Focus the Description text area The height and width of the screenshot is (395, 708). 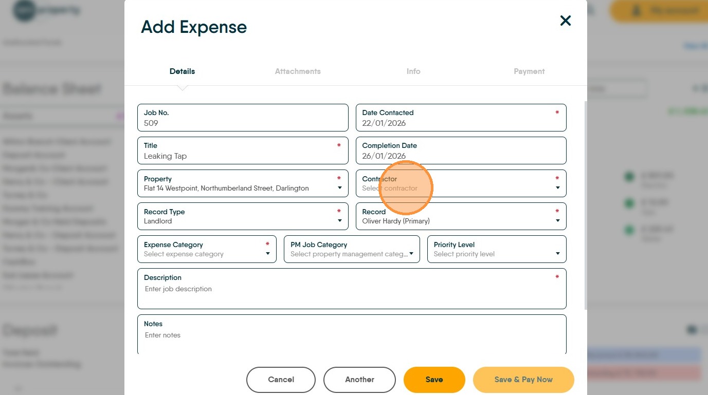click(351, 293)
